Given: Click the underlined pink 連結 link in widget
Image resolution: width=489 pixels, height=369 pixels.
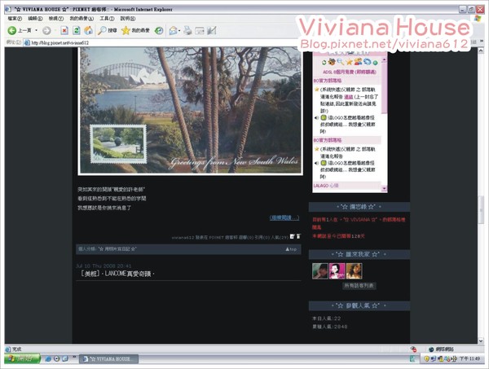Looking at the screenshot, I should [348, 97].
